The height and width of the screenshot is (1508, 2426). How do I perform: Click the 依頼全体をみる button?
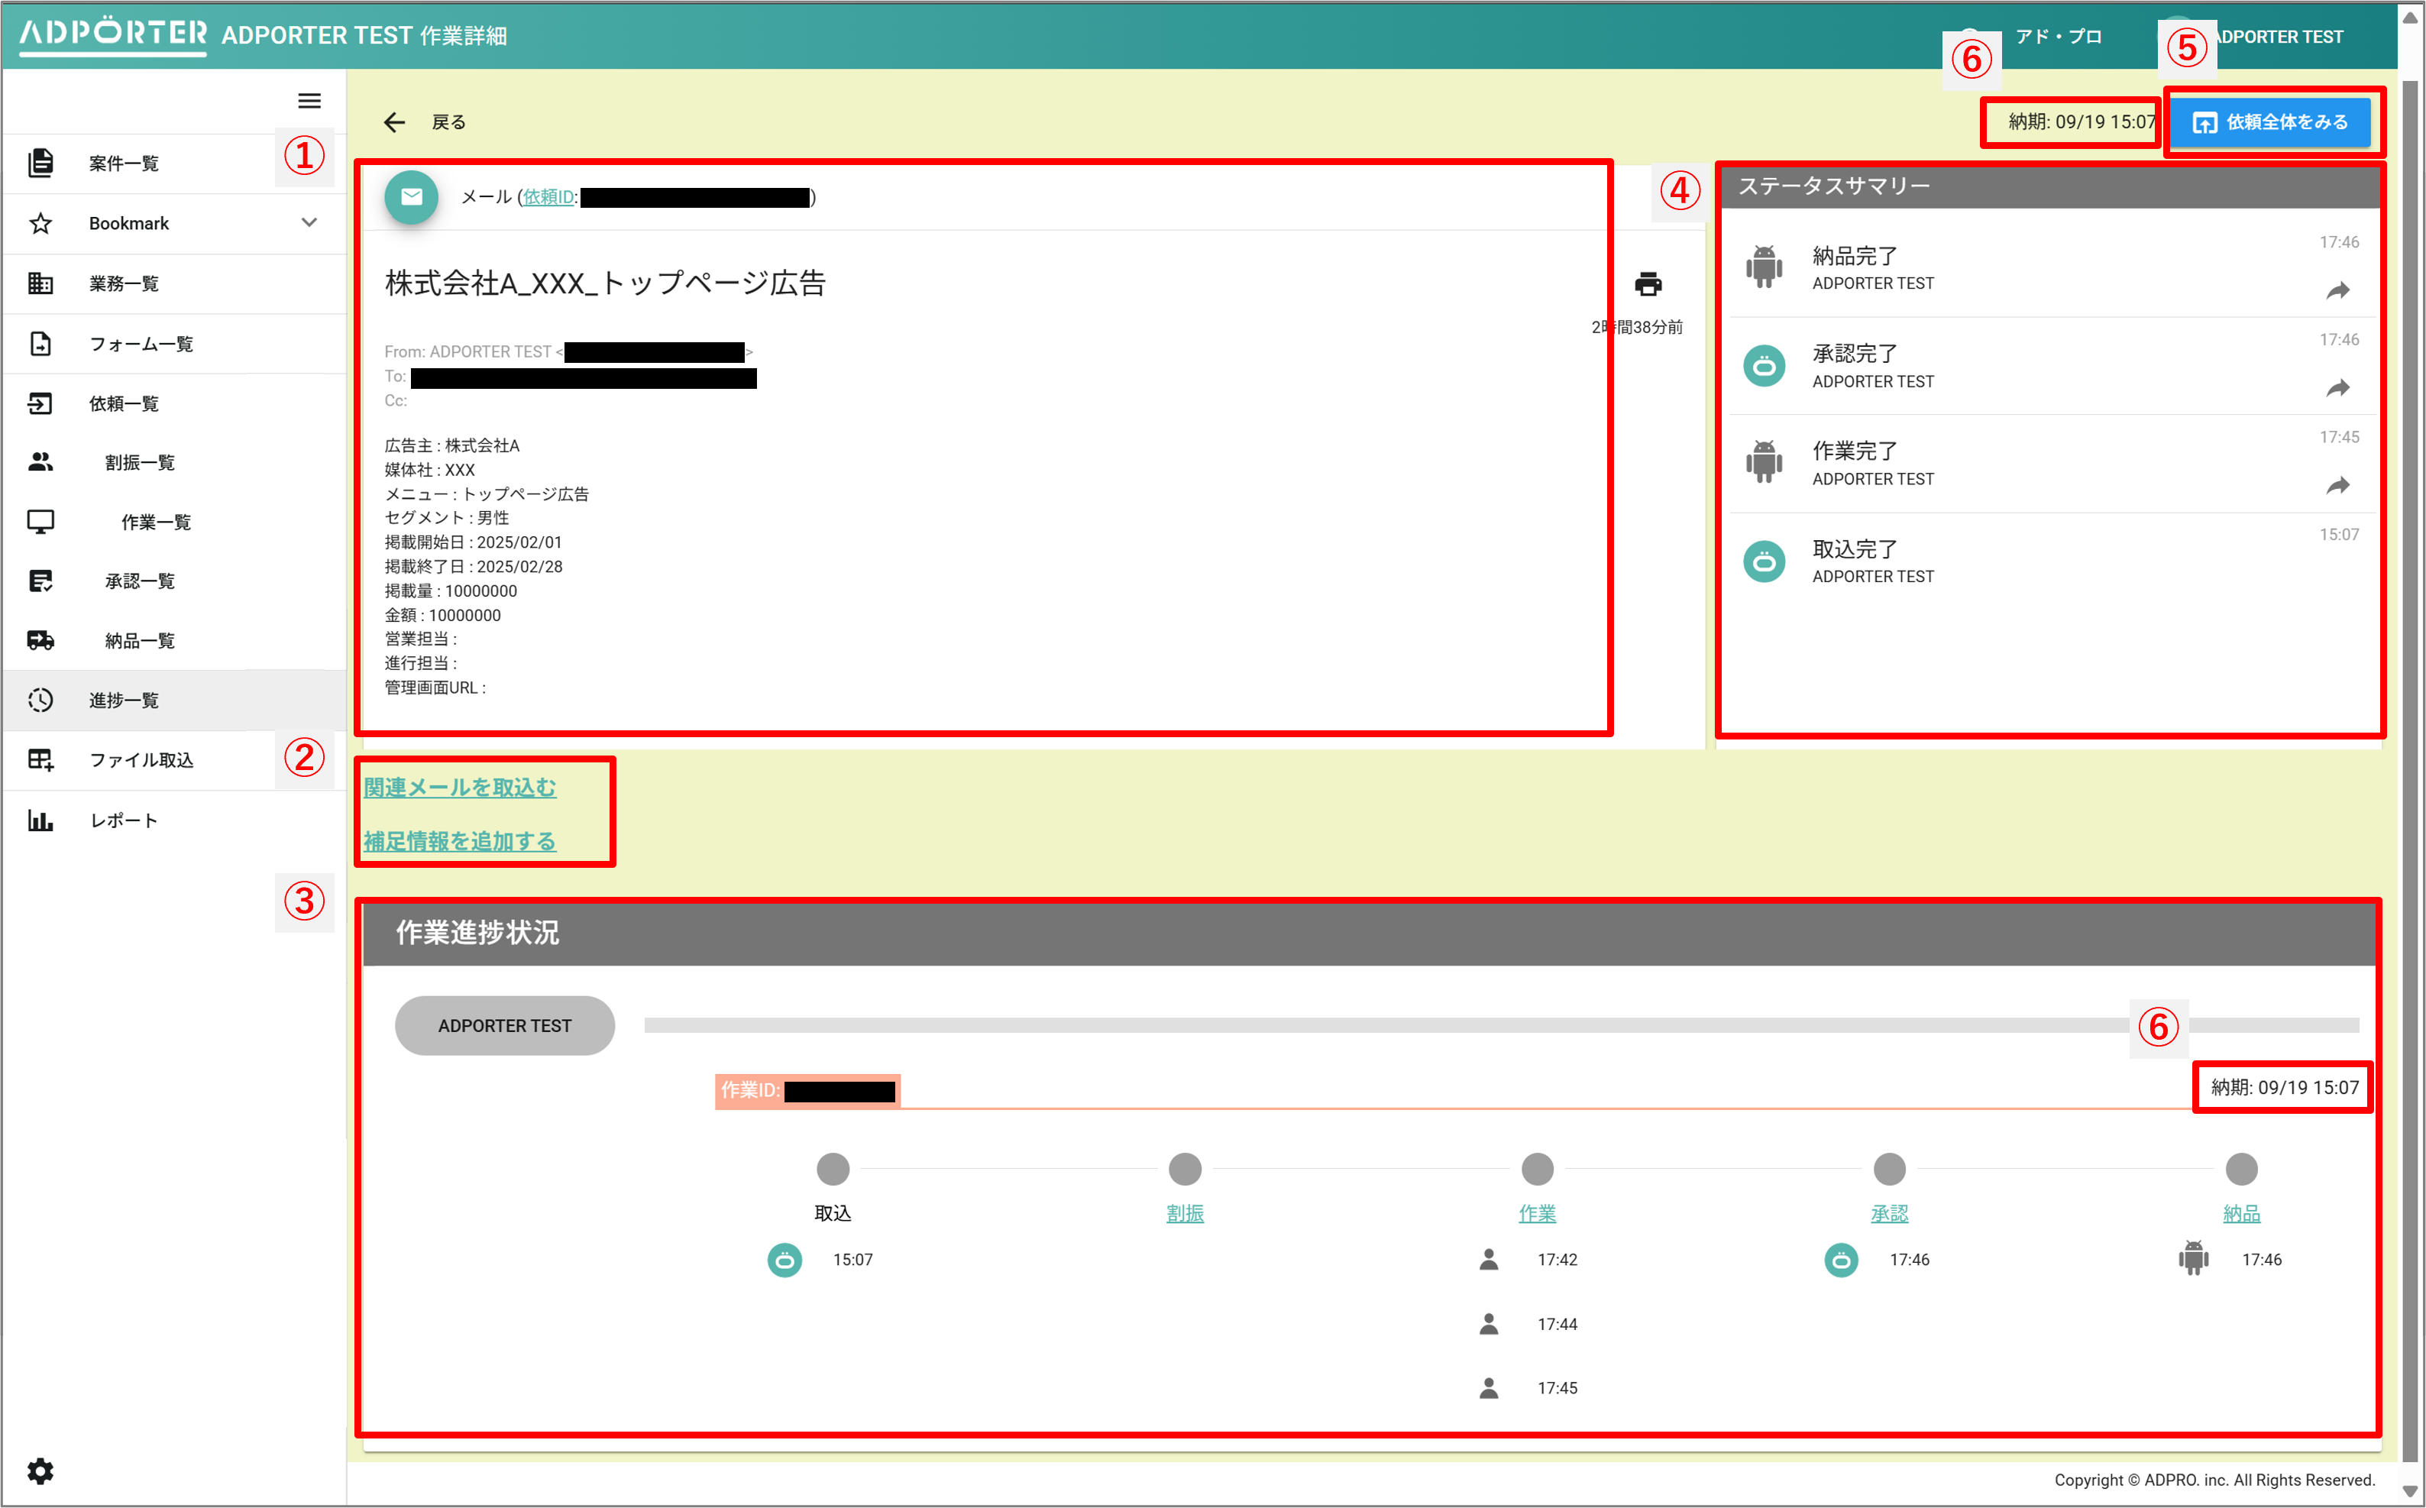click(2270, 123)
